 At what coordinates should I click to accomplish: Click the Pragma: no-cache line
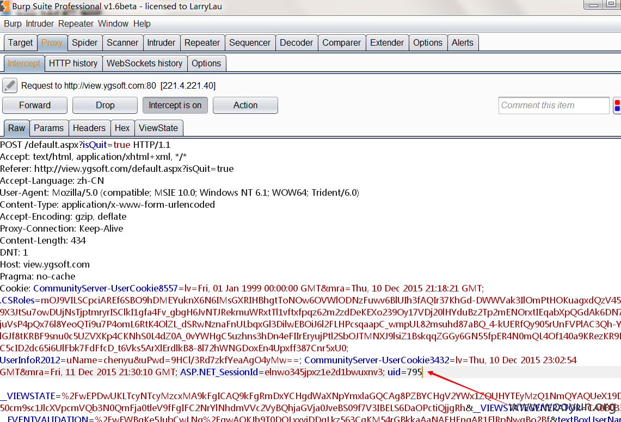pyautogui.click(x=38, y=276)
